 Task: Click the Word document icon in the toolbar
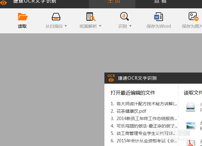tap(159, 17)
